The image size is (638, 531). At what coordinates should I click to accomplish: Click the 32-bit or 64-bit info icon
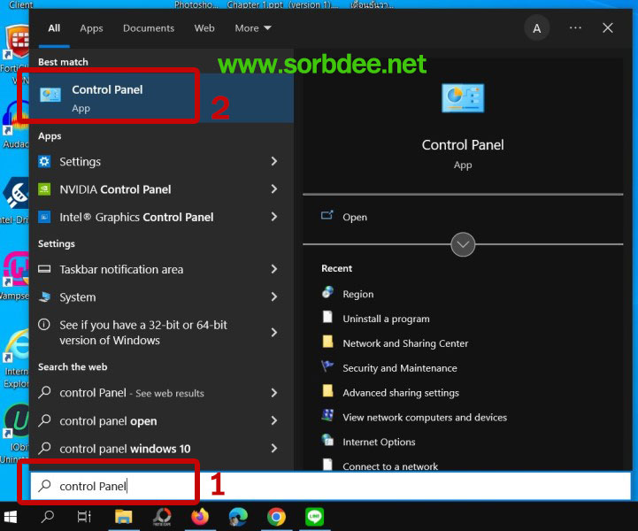(44, 325)
